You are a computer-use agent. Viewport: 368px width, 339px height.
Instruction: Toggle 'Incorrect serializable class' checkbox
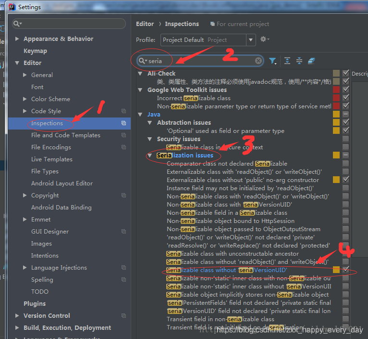coord(346,98)
